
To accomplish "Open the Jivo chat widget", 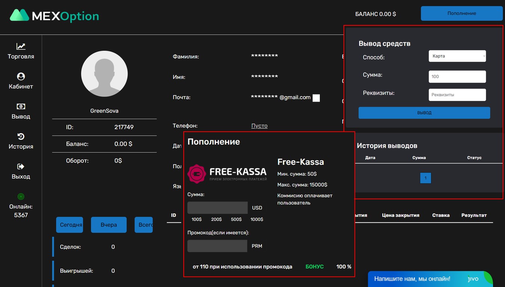I will pyautogui.click(x=430, y=279).
